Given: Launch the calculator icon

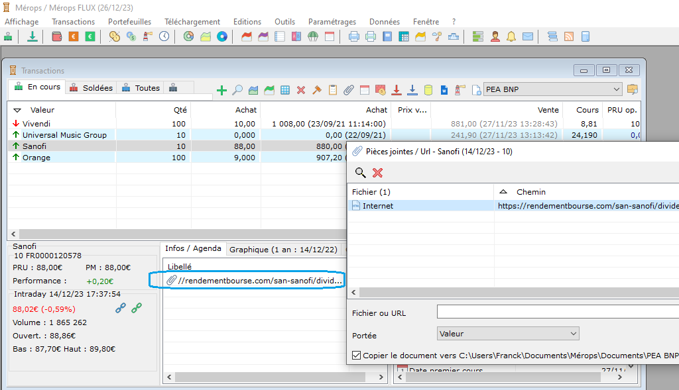Looking at the screenshot, I should pyautogui.click(x=586, y=37).
